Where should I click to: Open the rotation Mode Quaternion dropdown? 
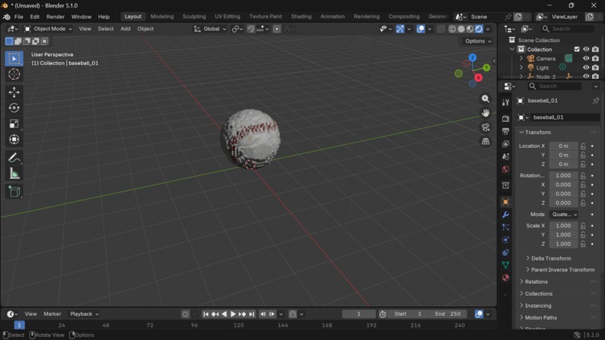point(564,214)
